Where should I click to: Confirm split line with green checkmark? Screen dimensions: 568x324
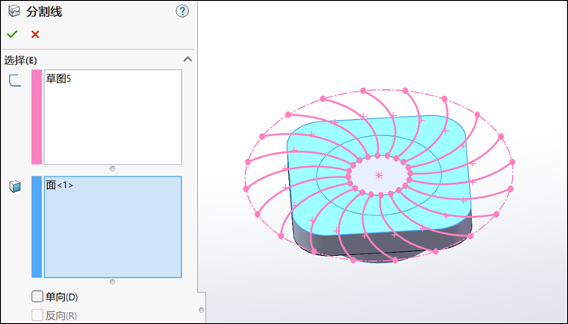click(x=12, y=34)
